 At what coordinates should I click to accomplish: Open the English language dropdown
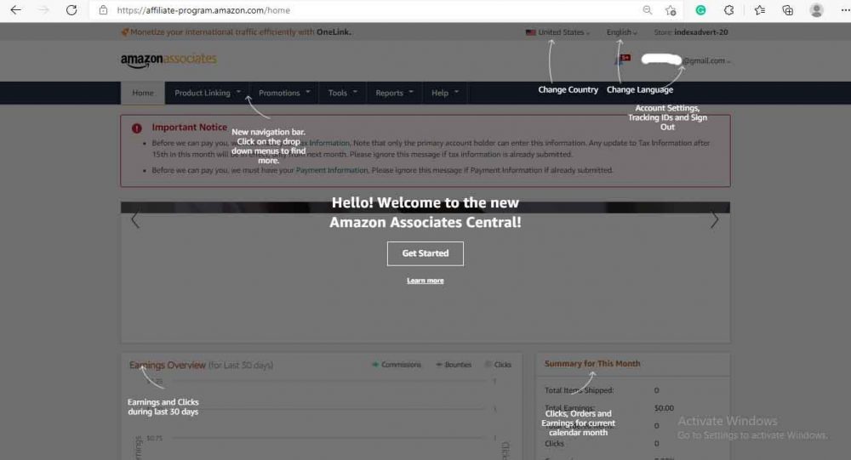[x=621, y=32]
